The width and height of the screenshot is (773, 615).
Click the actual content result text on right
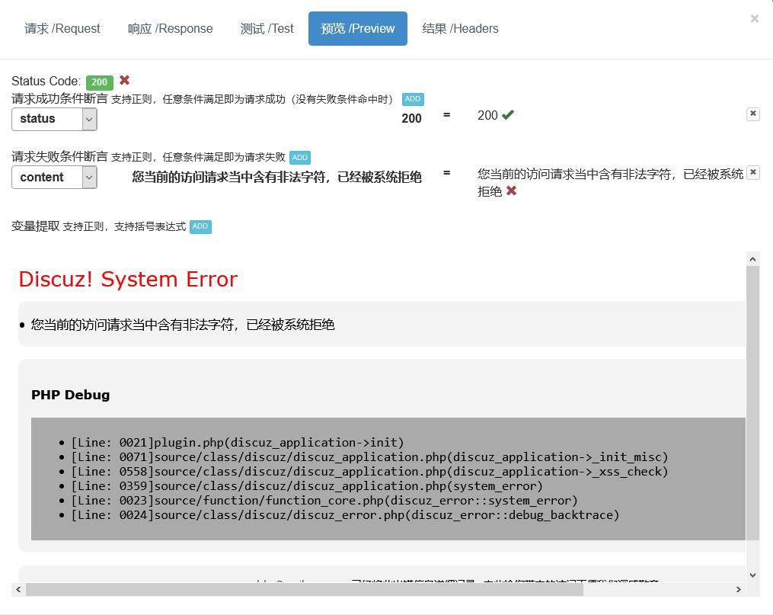(x=610, y=182)
